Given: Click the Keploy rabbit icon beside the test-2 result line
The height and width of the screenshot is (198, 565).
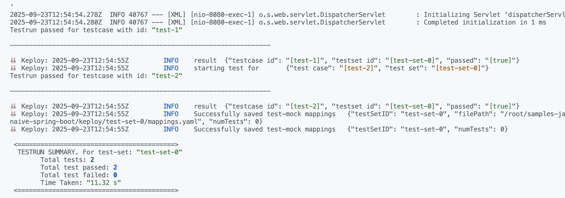Looking at the screenshot, I should point(13,106).
